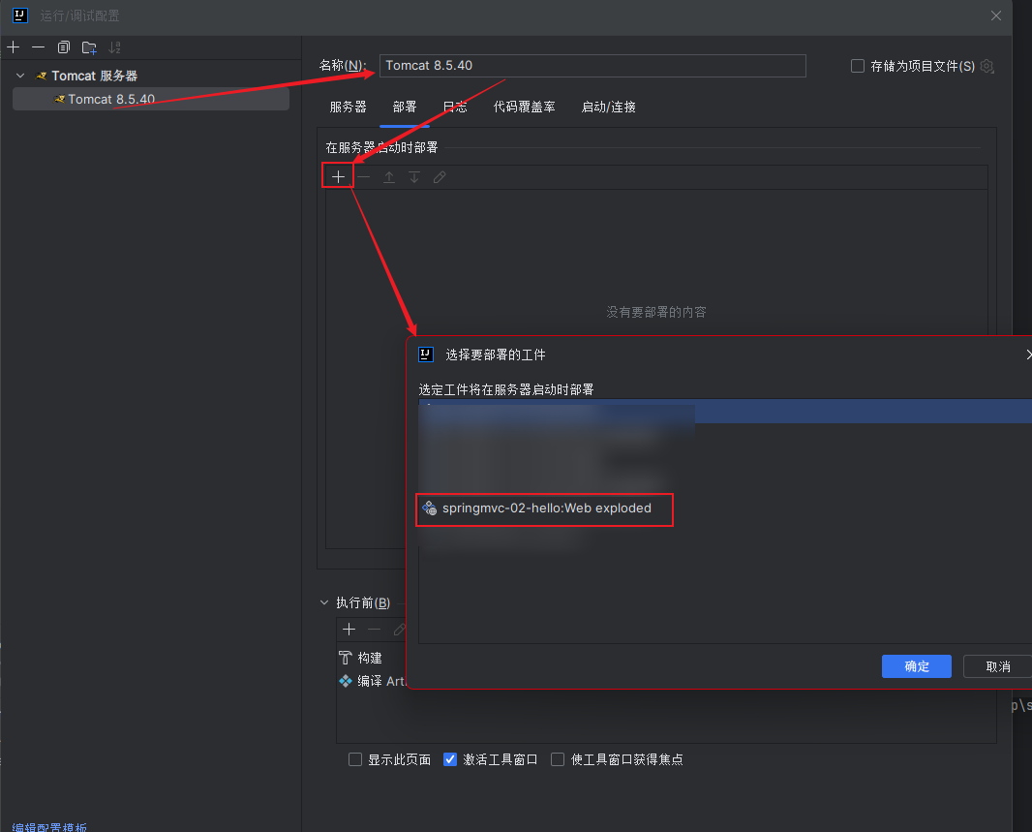
Task: Switch to the 部署 tab
Action: pyautogui.click(x=404, y=107)
